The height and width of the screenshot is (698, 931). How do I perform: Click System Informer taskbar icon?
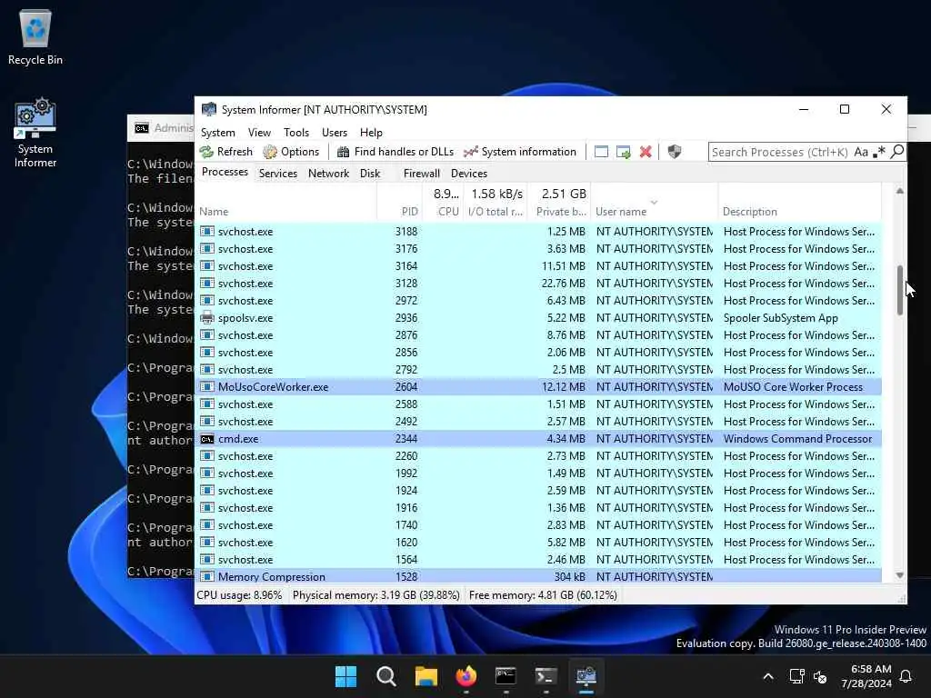point(586,676)
